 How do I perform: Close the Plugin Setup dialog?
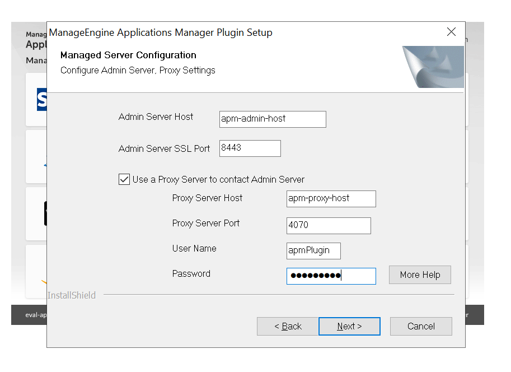(451, 32)
